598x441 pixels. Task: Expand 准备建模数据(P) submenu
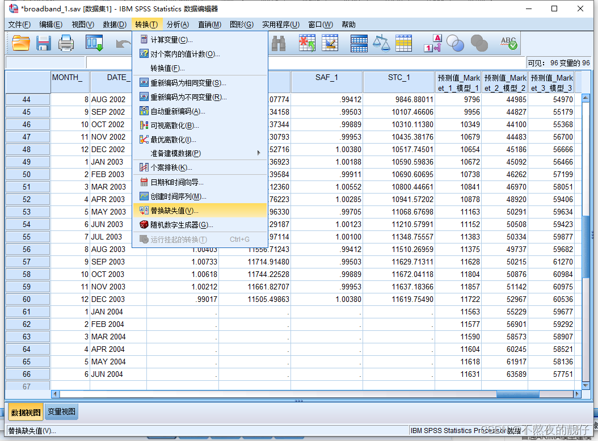click(200, 153)
